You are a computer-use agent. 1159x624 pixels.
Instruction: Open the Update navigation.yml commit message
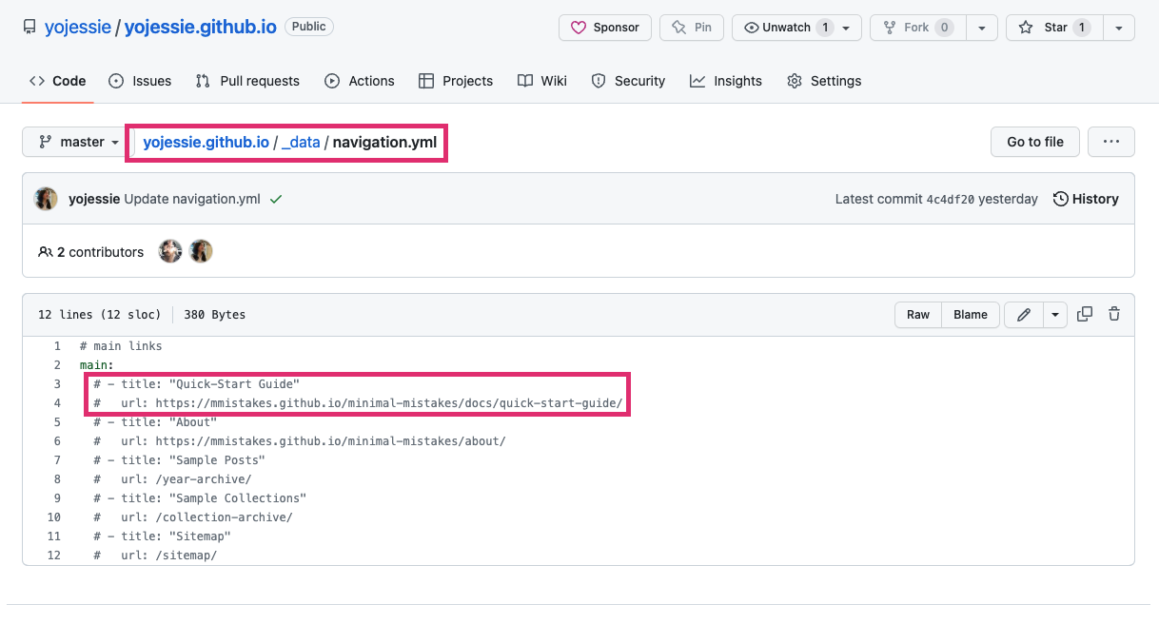[192, 199]
